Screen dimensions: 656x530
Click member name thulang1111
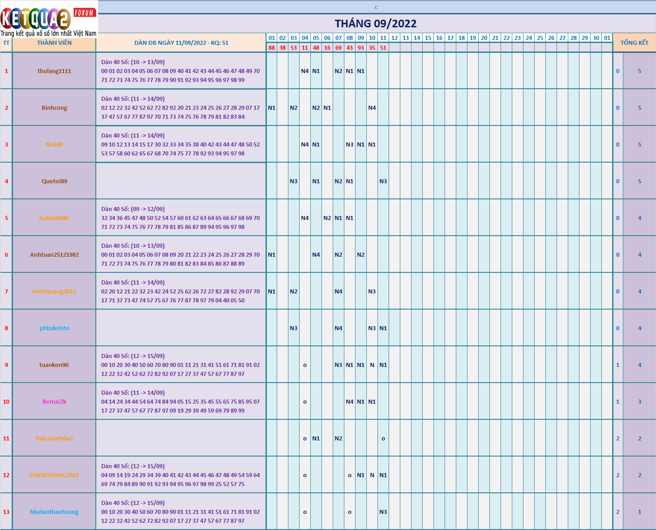(x=54, y=71)
